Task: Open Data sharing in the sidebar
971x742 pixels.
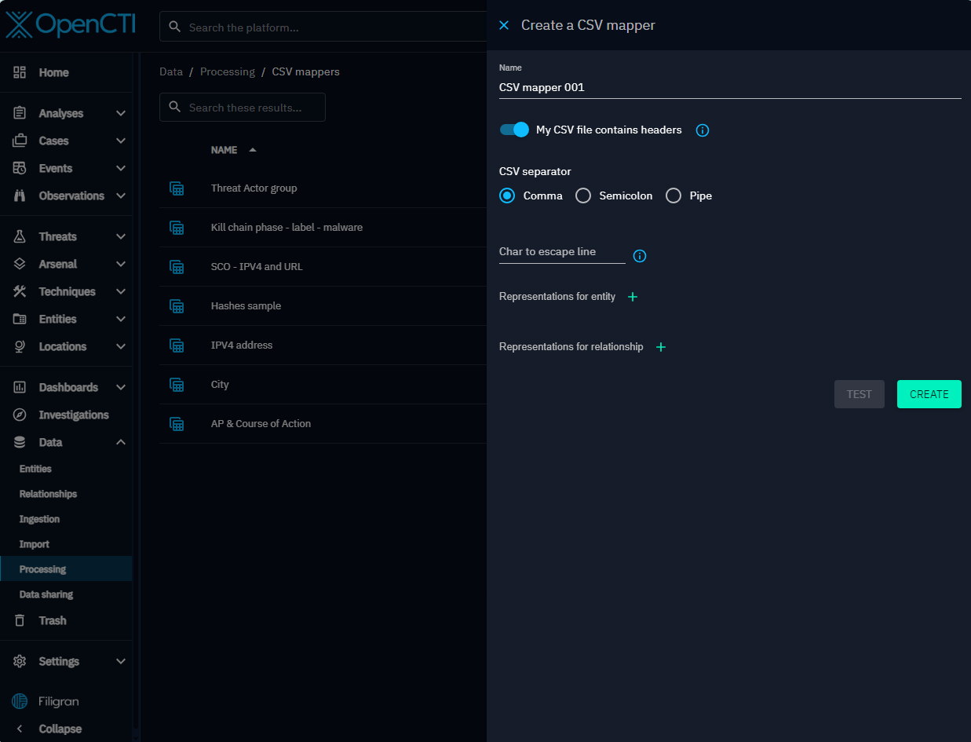Action: click(46, 594)
